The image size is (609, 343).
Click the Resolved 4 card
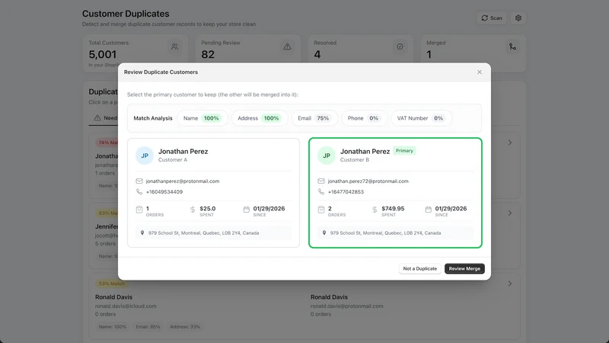(360, 49)
